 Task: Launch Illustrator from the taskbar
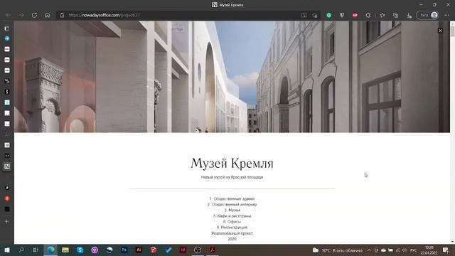(139, 250)
